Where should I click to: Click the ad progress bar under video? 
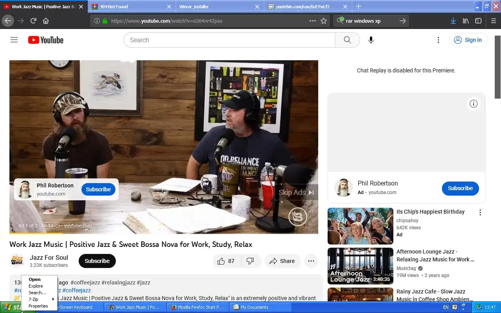click(164, 233)
